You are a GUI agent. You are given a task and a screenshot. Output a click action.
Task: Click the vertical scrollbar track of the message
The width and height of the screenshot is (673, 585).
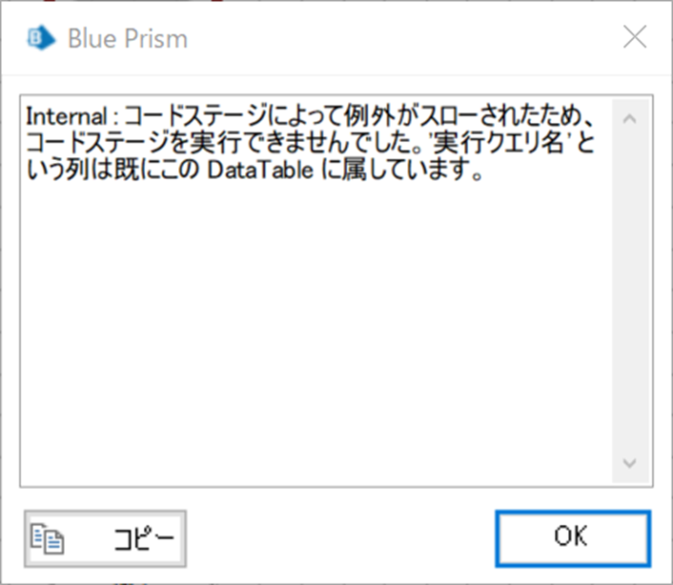[630, 291]
